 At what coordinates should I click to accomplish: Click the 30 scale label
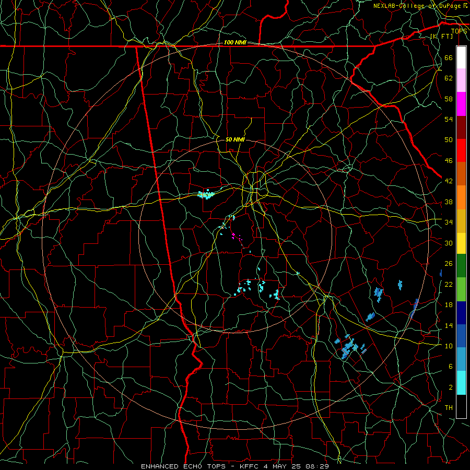(449, 243)
